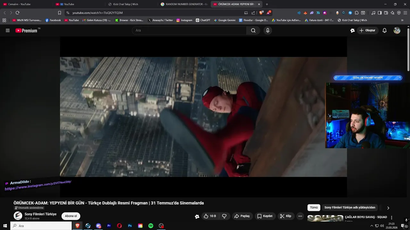Open the apps grid in bookmarks bar
The height and width of the screenshot is (230, 410).
pyautogui.click(x=4, y=20)
